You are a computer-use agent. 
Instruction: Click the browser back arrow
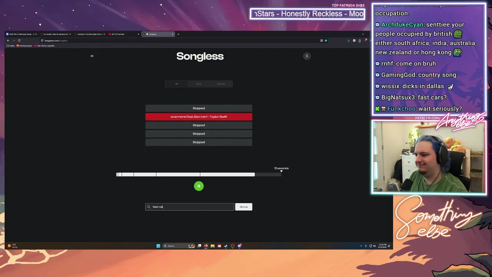coord(8,40)
